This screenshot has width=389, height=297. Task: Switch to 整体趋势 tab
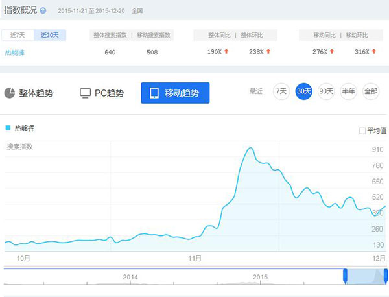coord(29,93)
